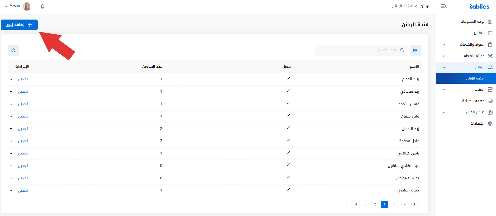The image size is (496, 216).
Task: Click the عدد العناوين column header
Action: [x=152, y=67]
